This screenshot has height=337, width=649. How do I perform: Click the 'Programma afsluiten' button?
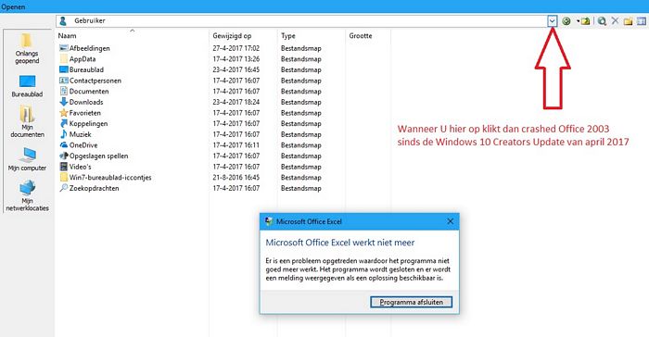pos(411,302)
